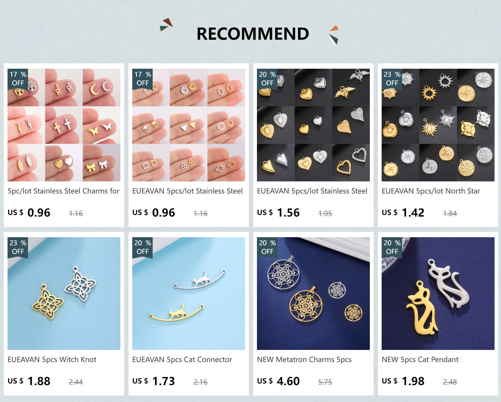Click the 23% OFF badge on Witch Knot
The width and height of the screenshot is (501, 402).
[x=18, y=247]
